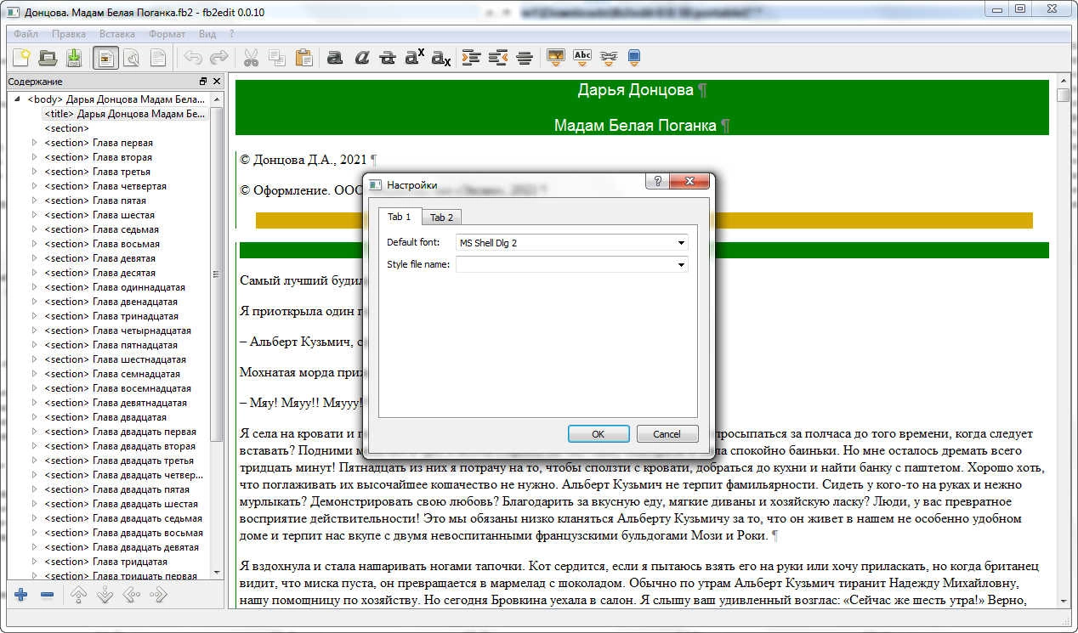Click the Open file toolbar icon
1078x633 pixels.
pyautogui.click(x=48, y=58)
